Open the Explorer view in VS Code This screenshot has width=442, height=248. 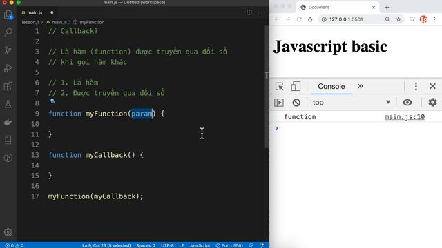coord(8,14)
